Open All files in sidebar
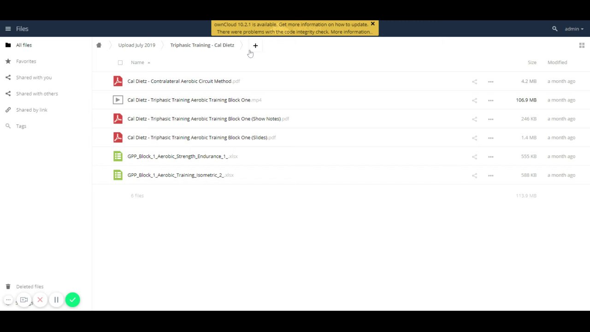This screenshot has width=590, height=332. click(24, 45)
